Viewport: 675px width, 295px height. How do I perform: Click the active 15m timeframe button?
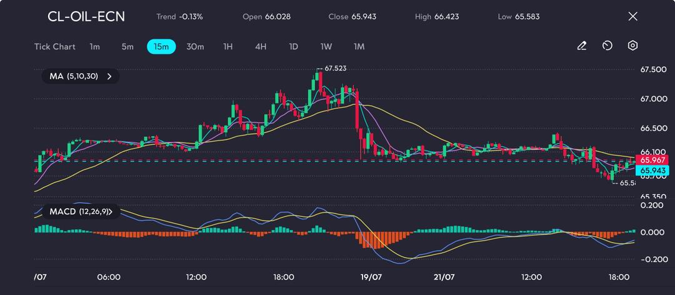click(x=161, y=47)
